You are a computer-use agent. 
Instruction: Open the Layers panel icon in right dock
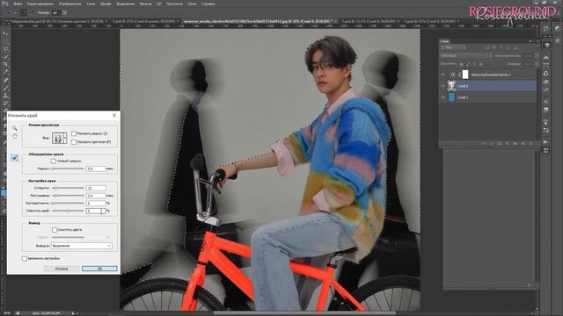tap(546, 45)
